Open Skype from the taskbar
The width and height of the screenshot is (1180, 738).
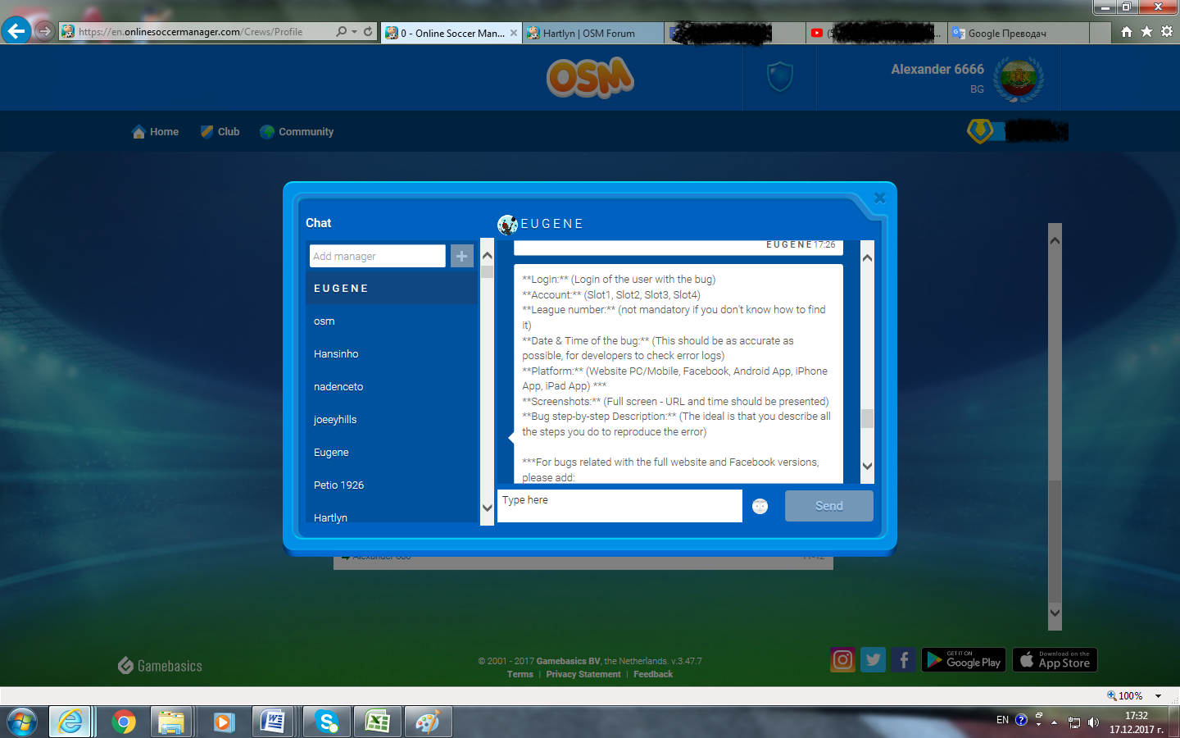(x=327, y=722)
